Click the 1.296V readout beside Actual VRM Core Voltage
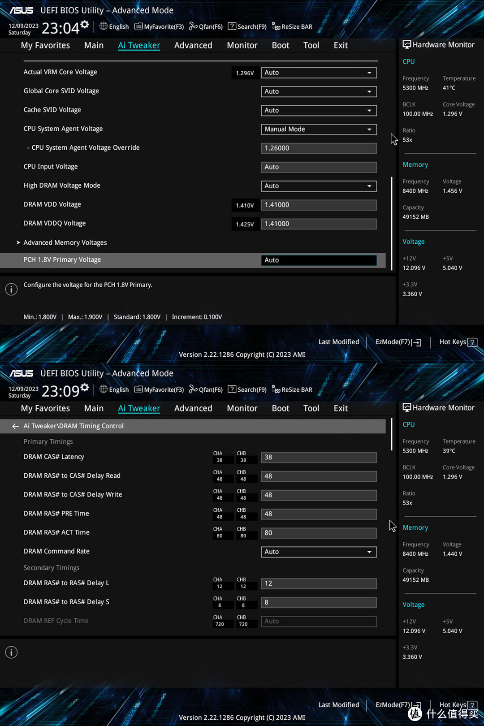484x726 pixels. click(x=245, y=73)
